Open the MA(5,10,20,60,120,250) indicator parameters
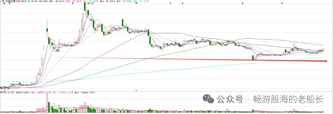Image resolution: width=333 pixels, height=114 pixels. pyautogui.click(x=35, y=1)
